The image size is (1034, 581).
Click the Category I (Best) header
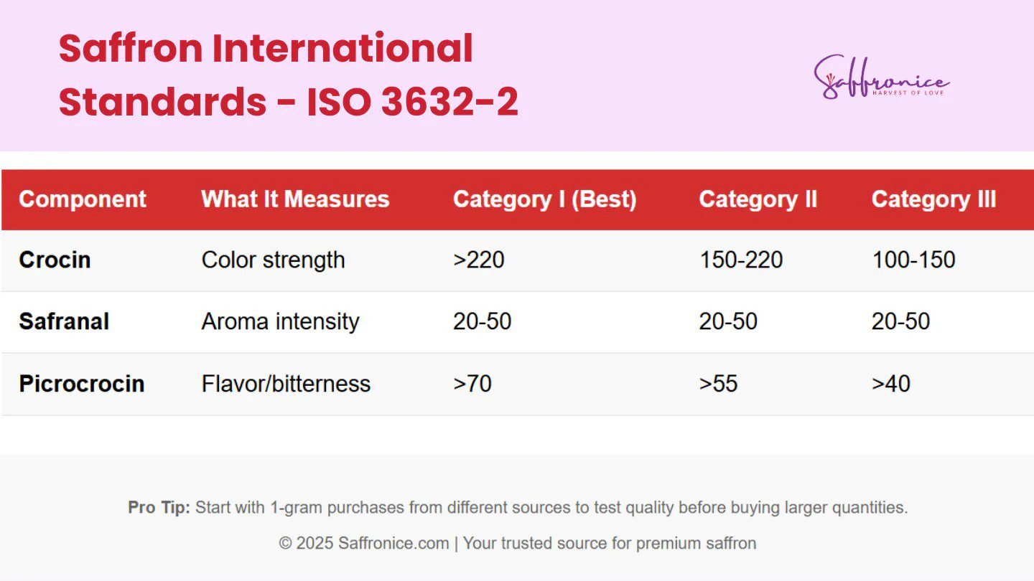click(x=544, y=199)
